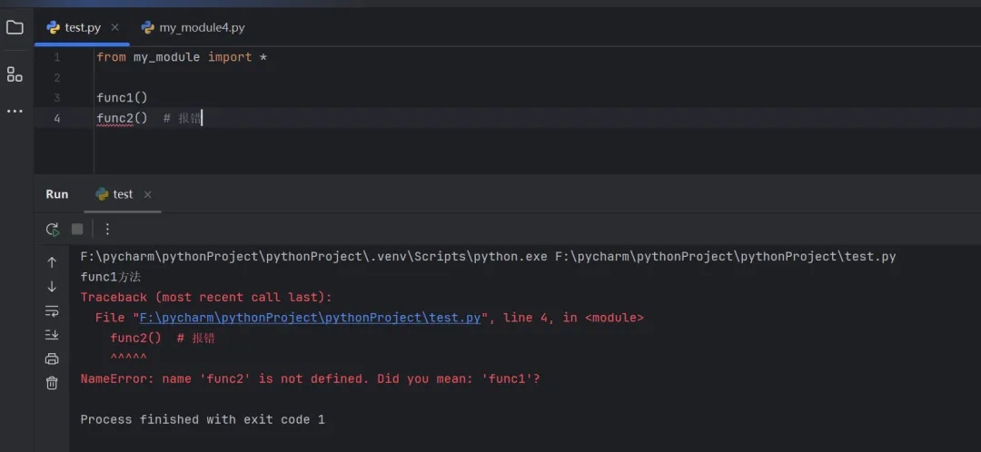Click line number 4 in gutter

click(x=56, y=118)
